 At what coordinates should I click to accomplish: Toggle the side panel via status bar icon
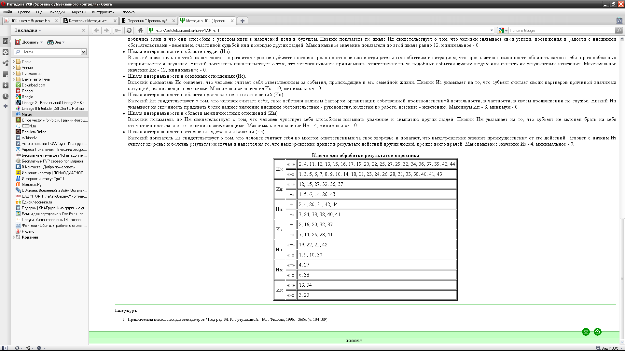coord(5,348)
